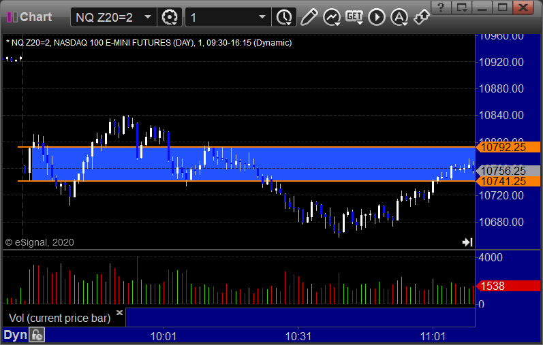Click the symbol link arrows icon
This screenshot has height=345, width=543.
[422, 17]
